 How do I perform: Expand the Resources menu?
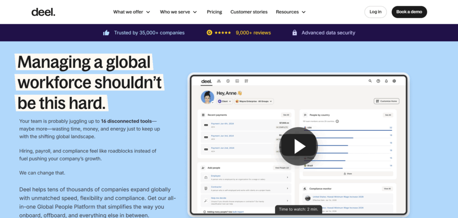(291, 12)
